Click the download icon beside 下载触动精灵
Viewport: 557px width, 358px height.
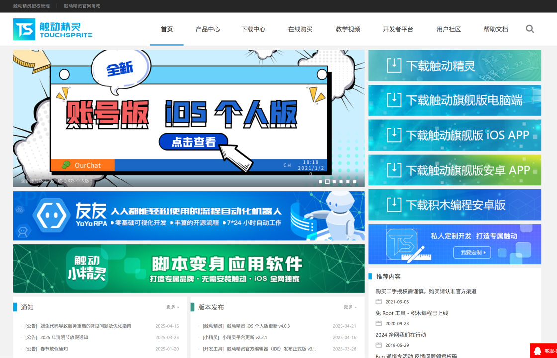[x=394, y=65]
